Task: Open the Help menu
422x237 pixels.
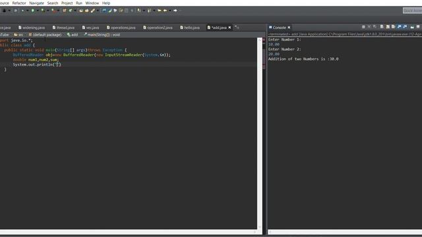Action: click(106, 3)
